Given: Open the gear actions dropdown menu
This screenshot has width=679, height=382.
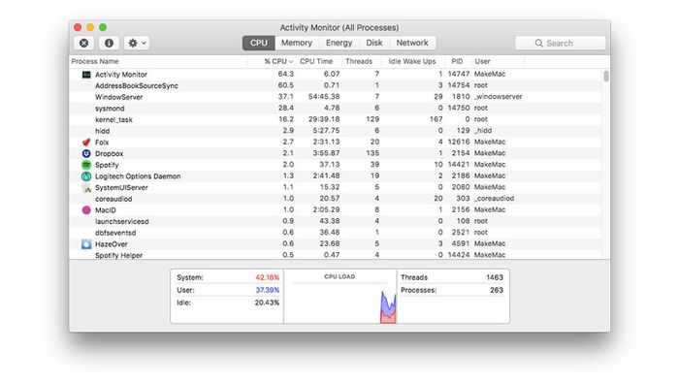Looking at the screenshot, I should tap(137, 43).
